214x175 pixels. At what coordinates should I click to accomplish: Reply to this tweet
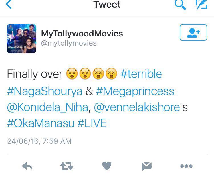(x=27, y=166)
